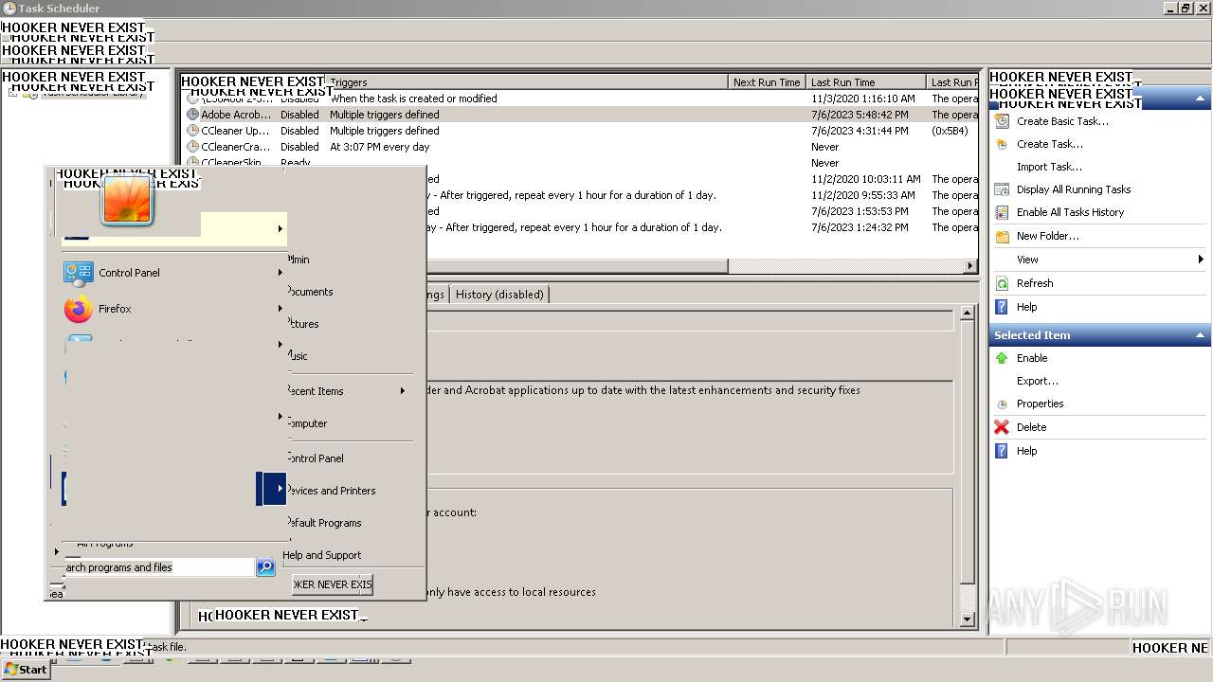Sort by Triggers column header
Viewport: 1213px width, 682px height.
click(x=527, y=82)
